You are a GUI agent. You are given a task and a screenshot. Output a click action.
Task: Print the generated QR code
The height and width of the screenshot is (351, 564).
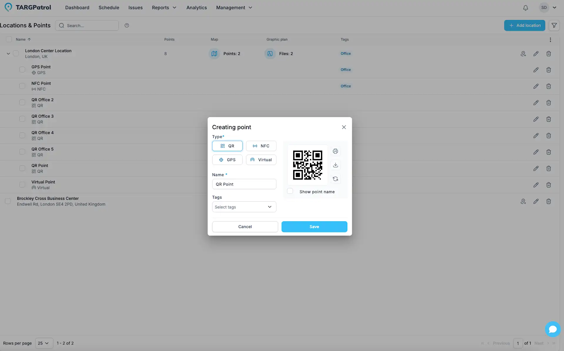(x=335, y=151)
